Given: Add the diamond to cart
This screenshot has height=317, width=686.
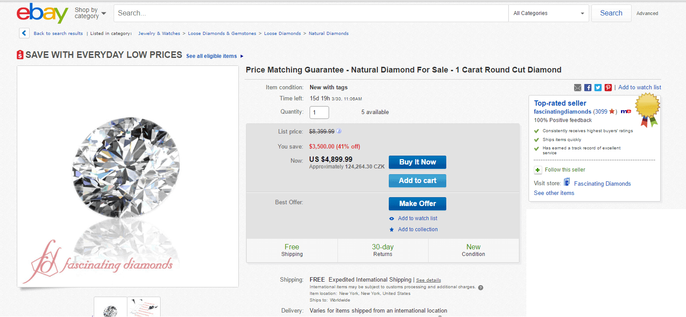Looking at the screenshot, I should 417,180.
